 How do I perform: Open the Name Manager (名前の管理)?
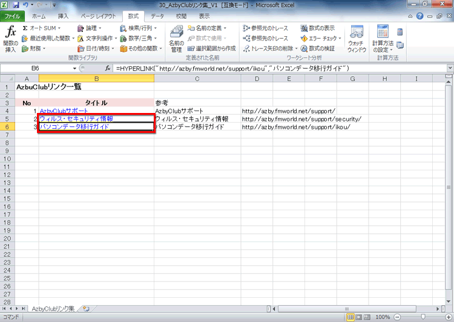[x=176, y=39]
